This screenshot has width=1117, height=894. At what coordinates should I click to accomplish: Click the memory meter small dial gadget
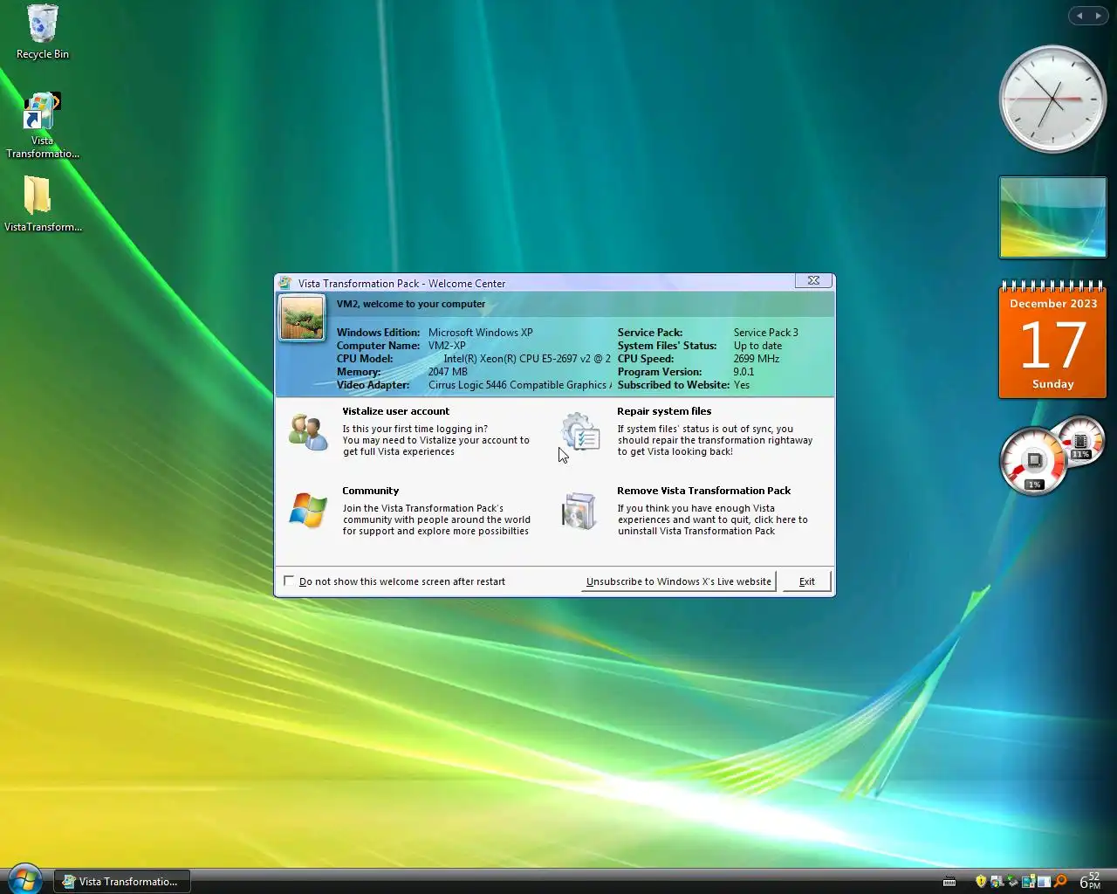1082,442
